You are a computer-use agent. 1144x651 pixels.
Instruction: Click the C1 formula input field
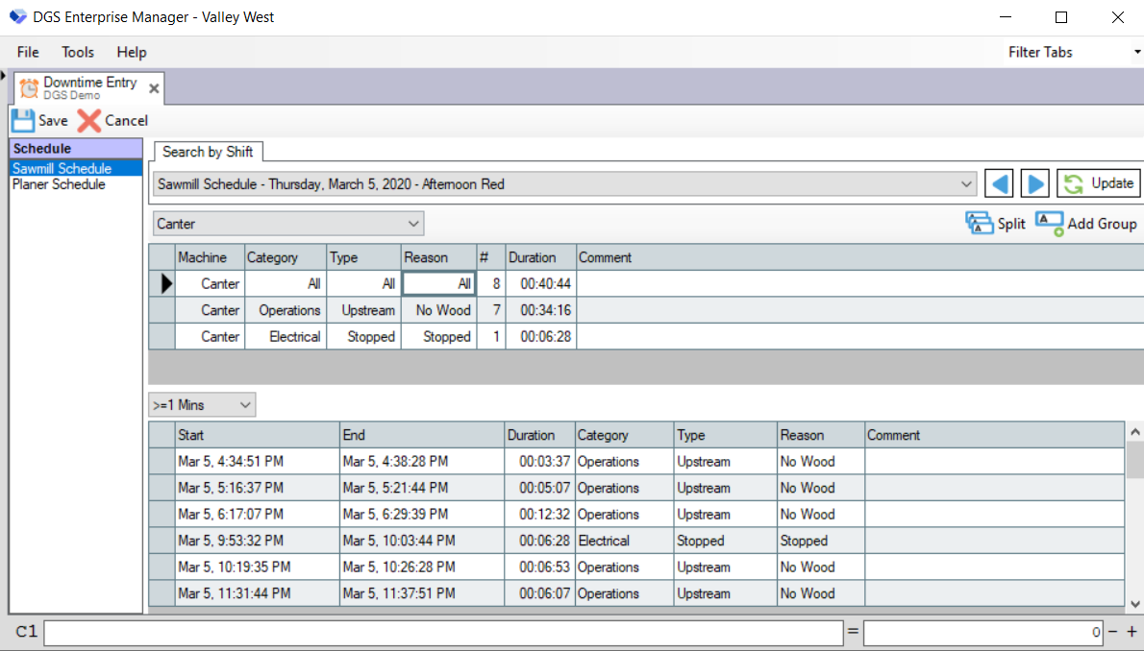point(442,633)
